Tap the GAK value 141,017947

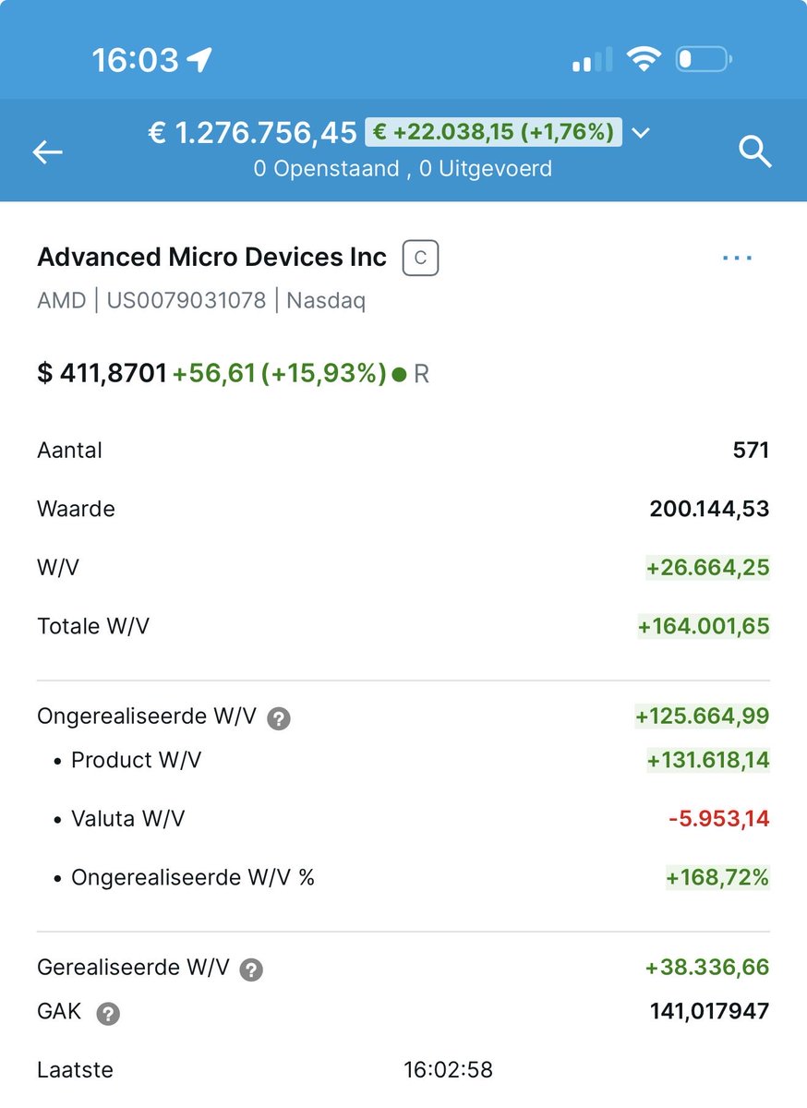coord(709,1012)
